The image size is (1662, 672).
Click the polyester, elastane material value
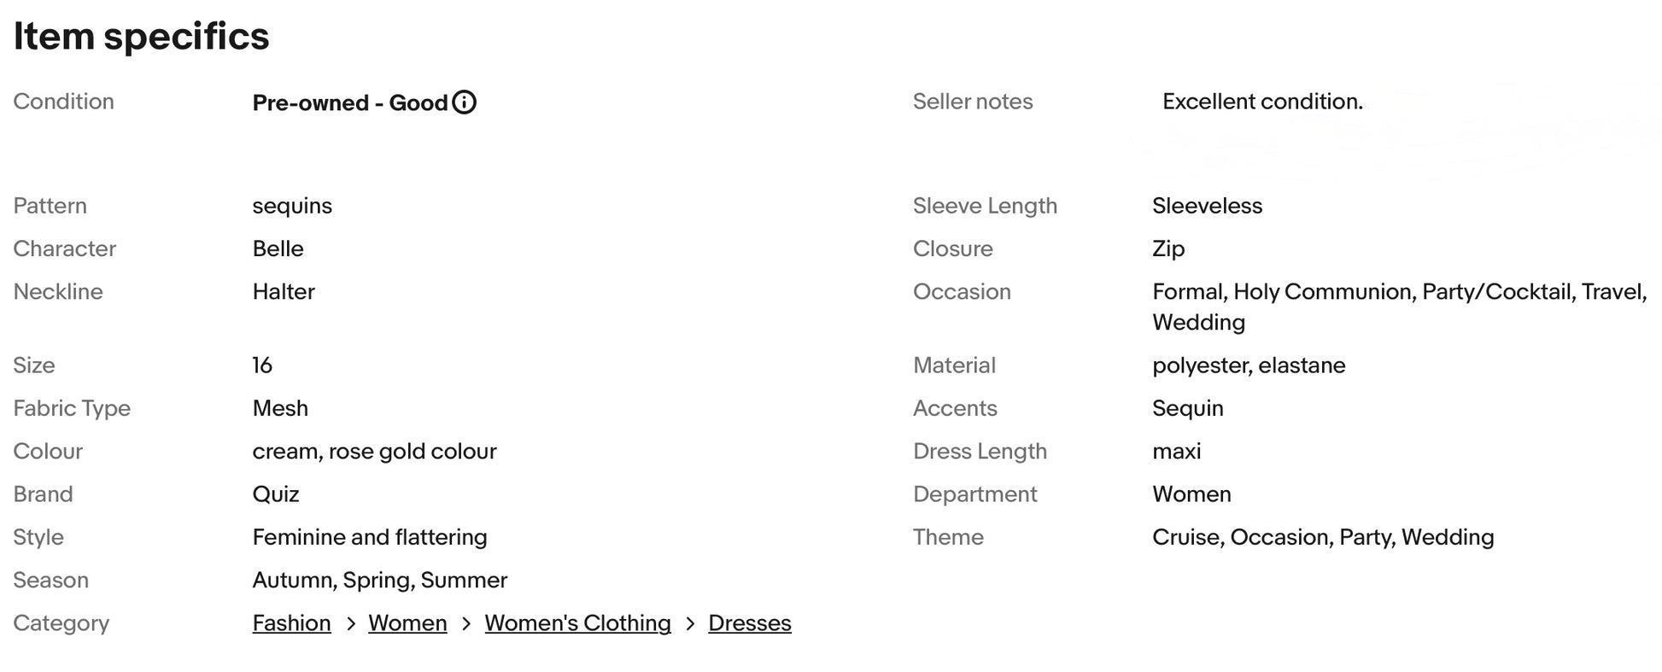(1248, 365)
